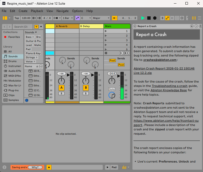Viewport: 203px width, 172px height.
Task: Launch scene 1 on Main track
Action: 106,31
